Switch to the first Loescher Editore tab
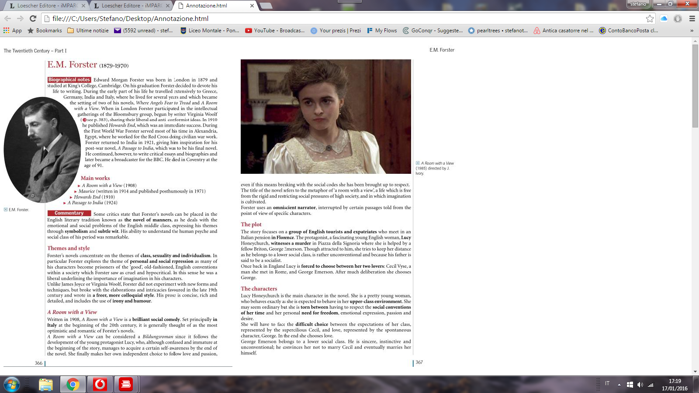699x393 pixels. pos(44,6)
